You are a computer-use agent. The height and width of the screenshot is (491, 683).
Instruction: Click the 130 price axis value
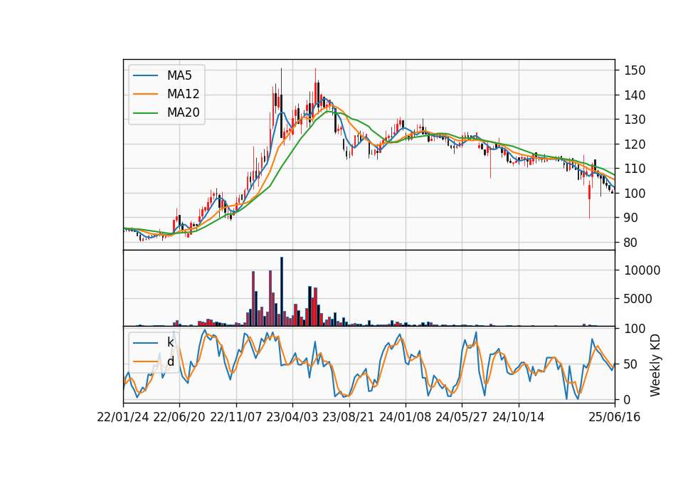click(x=635, y=120)
